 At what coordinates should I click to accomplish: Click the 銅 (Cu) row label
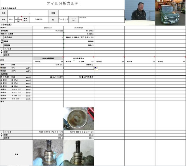[x=15, y=86]
